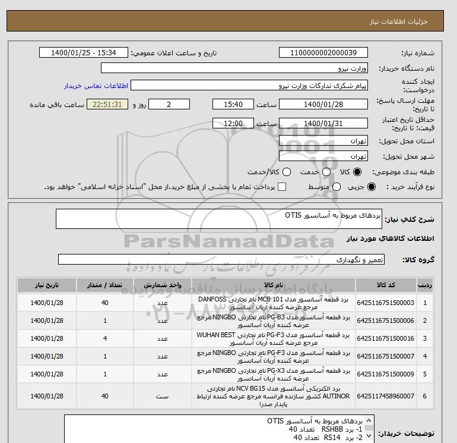Click the MCB 101 DANFOSS item name
Screen dimensions: 457x443
(274, 303)
